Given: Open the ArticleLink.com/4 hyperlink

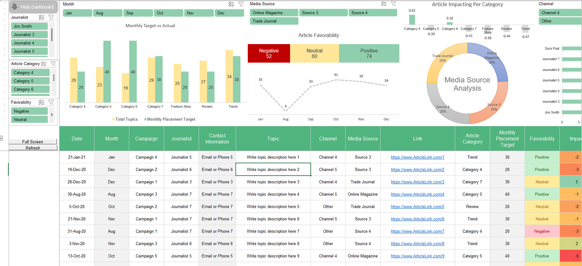Looking at the screenshot, I should point(418,194).
